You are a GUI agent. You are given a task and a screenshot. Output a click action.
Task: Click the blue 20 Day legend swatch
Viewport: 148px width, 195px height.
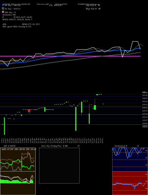[x=3, y=5]
